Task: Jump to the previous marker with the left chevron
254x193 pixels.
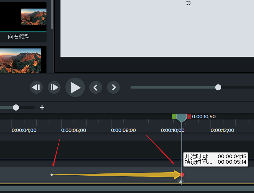Action: click(96, 87)
